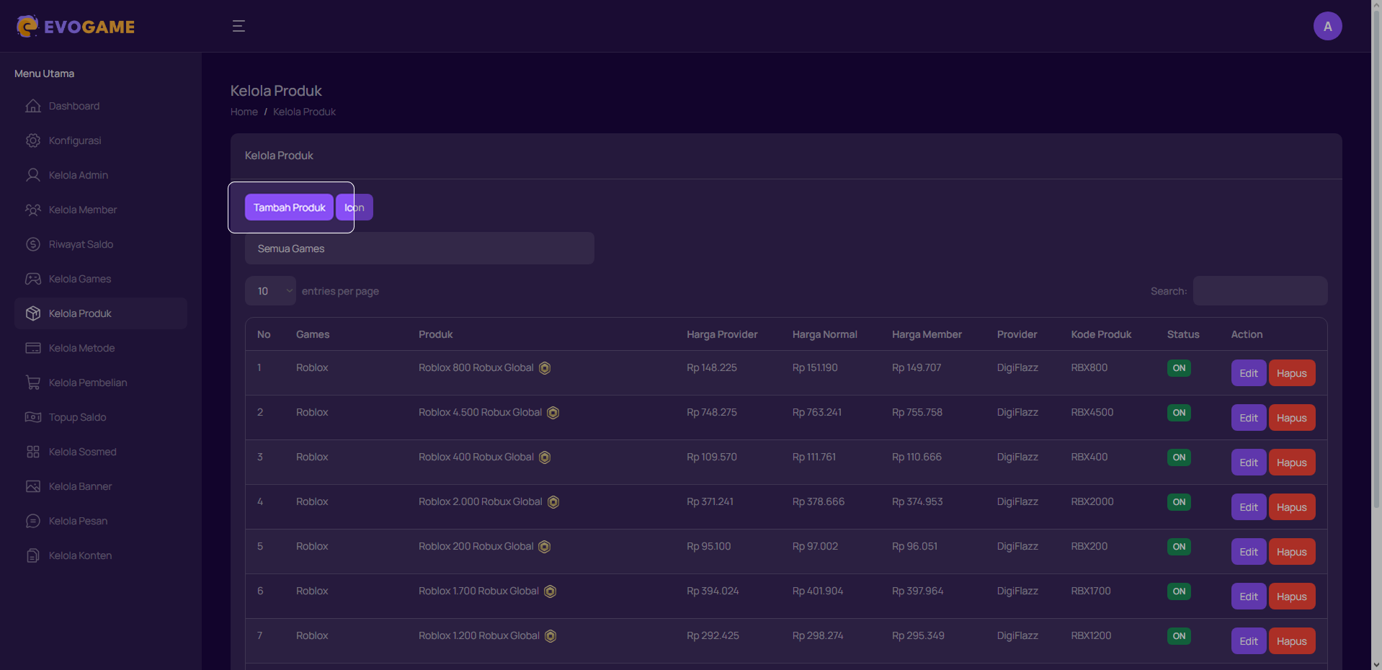The width and height of the screenshot is (1382, 670).
Task: Sort table by No column header
Action: [264, 334]
